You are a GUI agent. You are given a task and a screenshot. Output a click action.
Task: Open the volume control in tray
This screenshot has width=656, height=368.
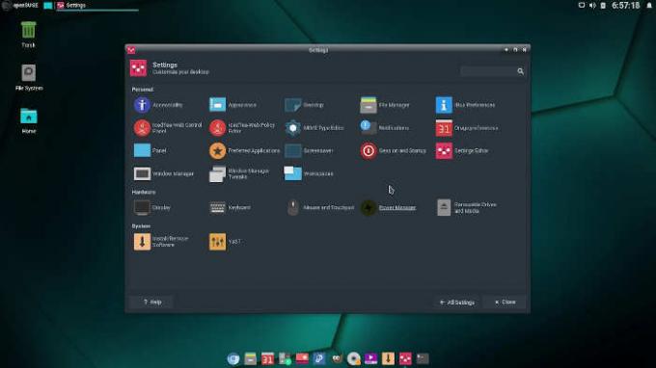pos(592,6)
